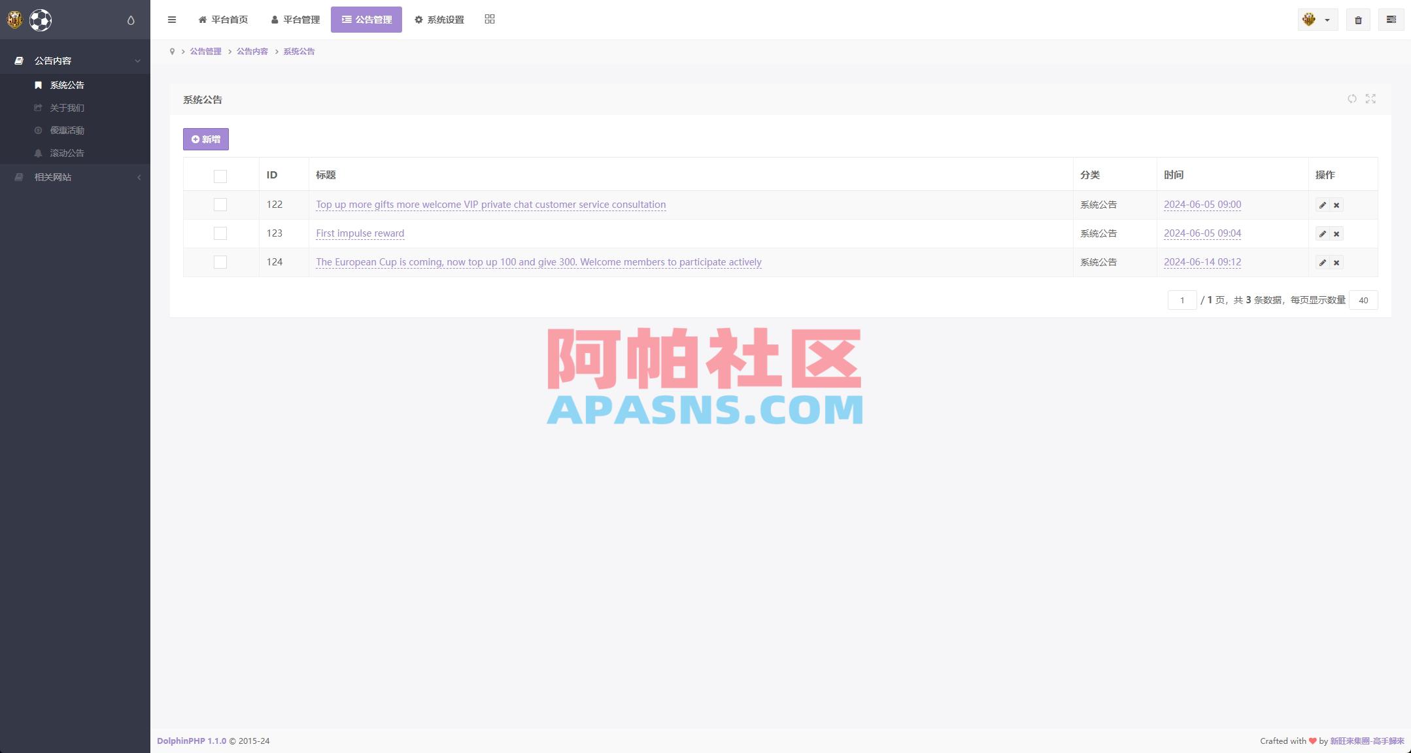Image resolution: width=1411 pixels, height=753 pixels.
Task: Open the edit pencil icon for announcement 122
Action: click(x=1323, y=205)
